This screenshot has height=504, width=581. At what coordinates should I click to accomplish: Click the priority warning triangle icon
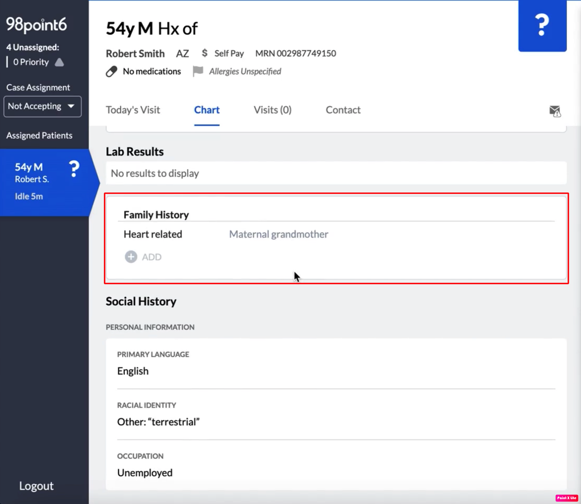59,62
